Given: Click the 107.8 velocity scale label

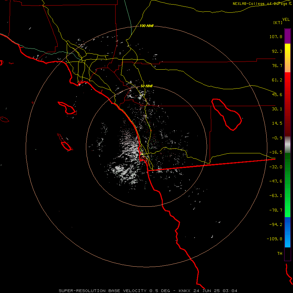Looking at the screenshot, I should (x=276, y=36).
